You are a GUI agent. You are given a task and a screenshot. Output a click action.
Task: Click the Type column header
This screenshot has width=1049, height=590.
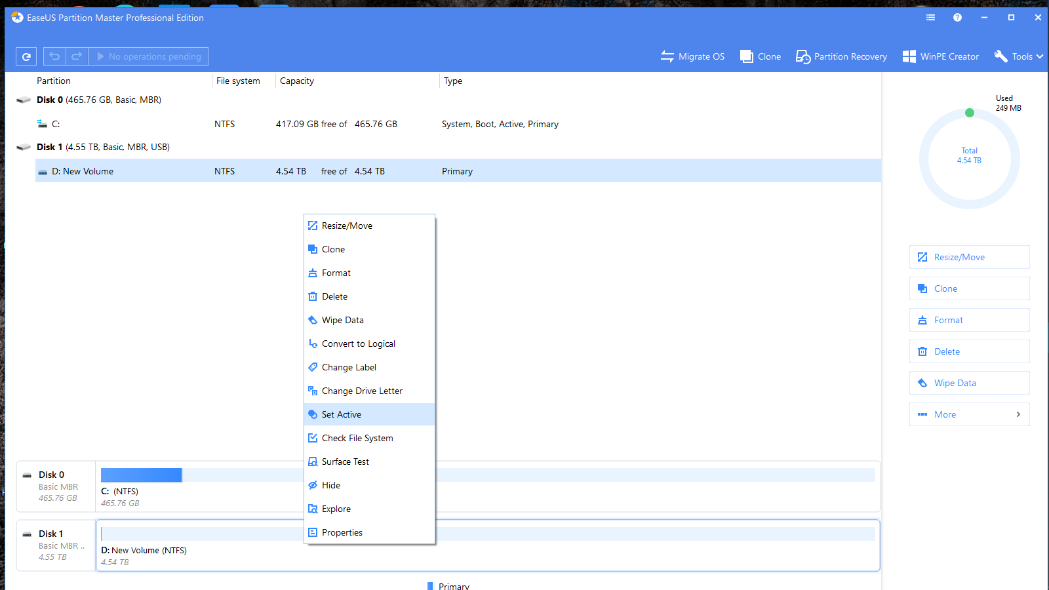(x=453, y=81)
